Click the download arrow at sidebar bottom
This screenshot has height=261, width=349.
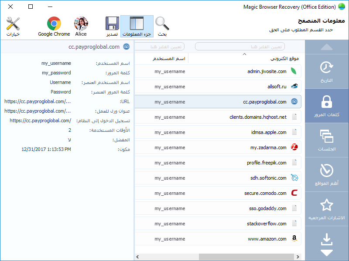point(326,238)
